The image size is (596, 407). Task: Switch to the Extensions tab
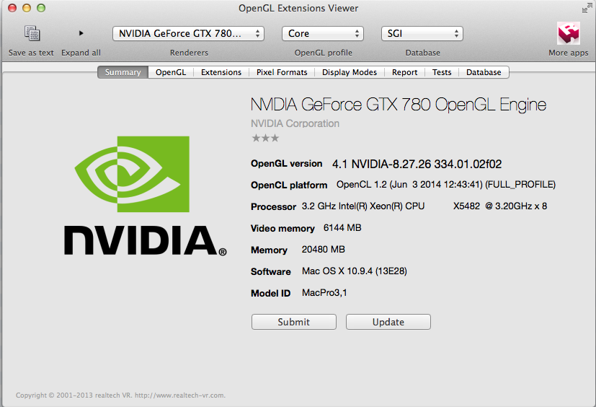221,72
